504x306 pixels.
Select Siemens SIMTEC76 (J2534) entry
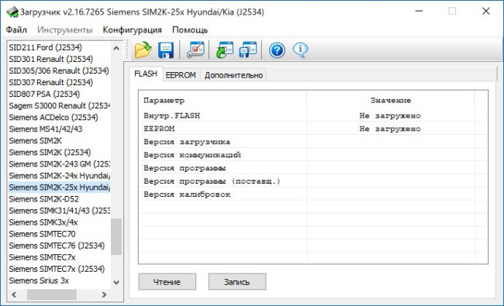click(x=59, y=246)
